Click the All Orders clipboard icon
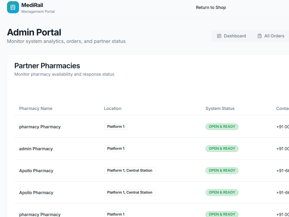The image size is (289, 217). pyautogui.click(x=260, y=36)
